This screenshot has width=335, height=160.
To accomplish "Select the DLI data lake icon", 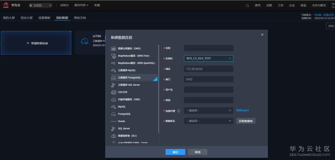I will coord(114,136).
